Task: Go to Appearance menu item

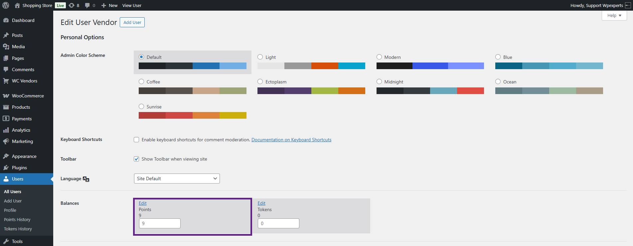Action: [24, 156]
